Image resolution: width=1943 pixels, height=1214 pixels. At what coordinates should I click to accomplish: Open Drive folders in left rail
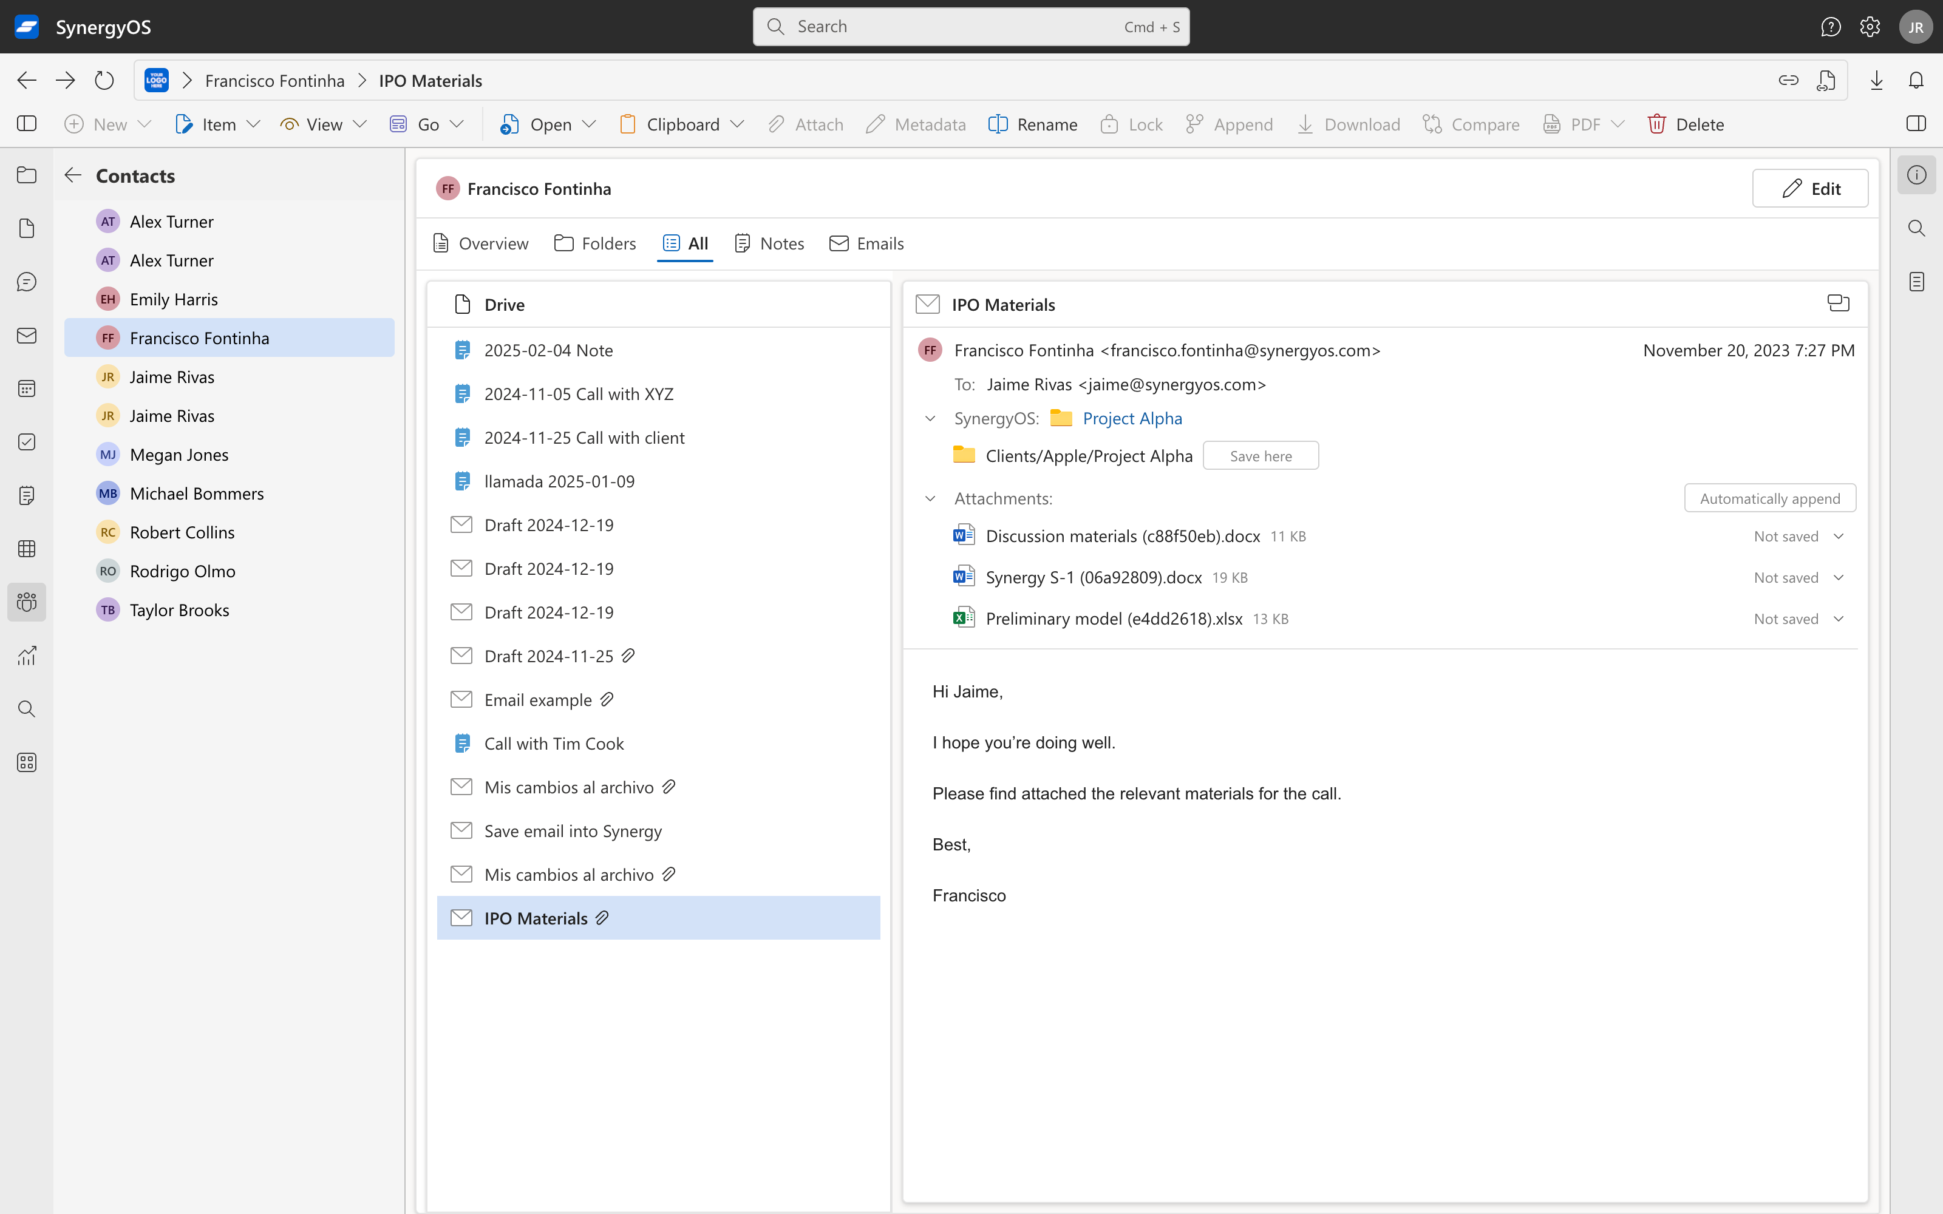pos(27,175)
